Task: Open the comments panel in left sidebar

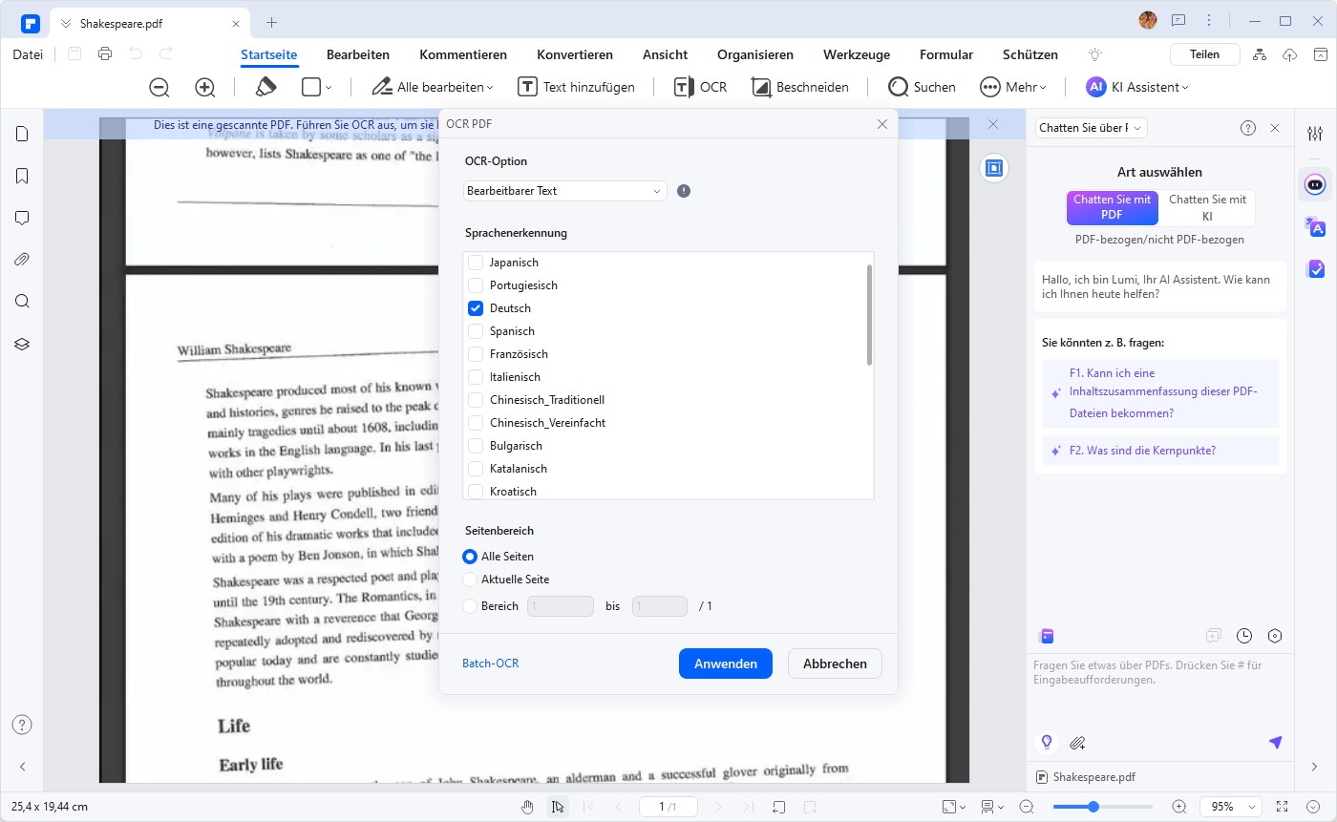Action: tap(22, 218)
